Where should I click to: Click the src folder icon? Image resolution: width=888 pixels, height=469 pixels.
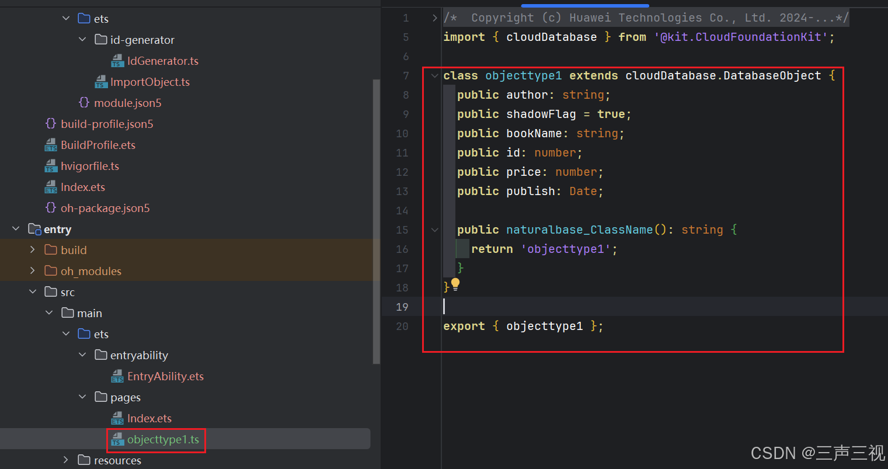[x=51, y=292]
